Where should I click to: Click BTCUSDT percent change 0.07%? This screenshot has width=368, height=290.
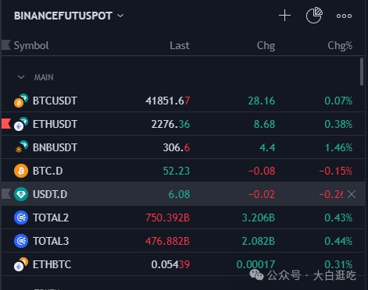click(x=338, y=101)
